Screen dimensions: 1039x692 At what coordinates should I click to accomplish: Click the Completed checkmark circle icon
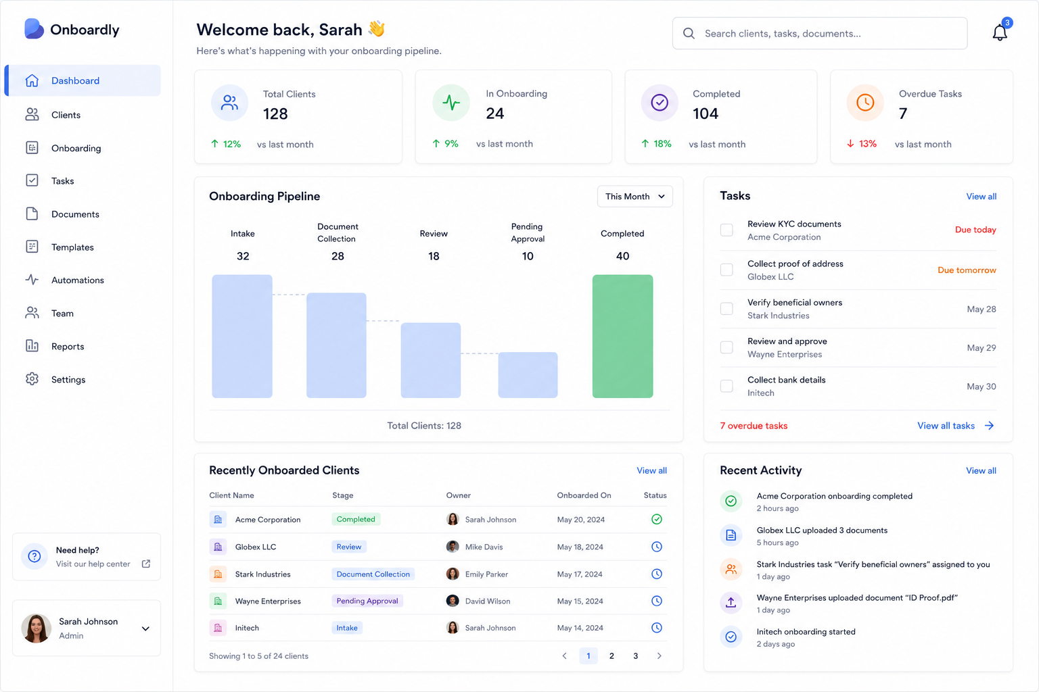click(x=660, y=103)
